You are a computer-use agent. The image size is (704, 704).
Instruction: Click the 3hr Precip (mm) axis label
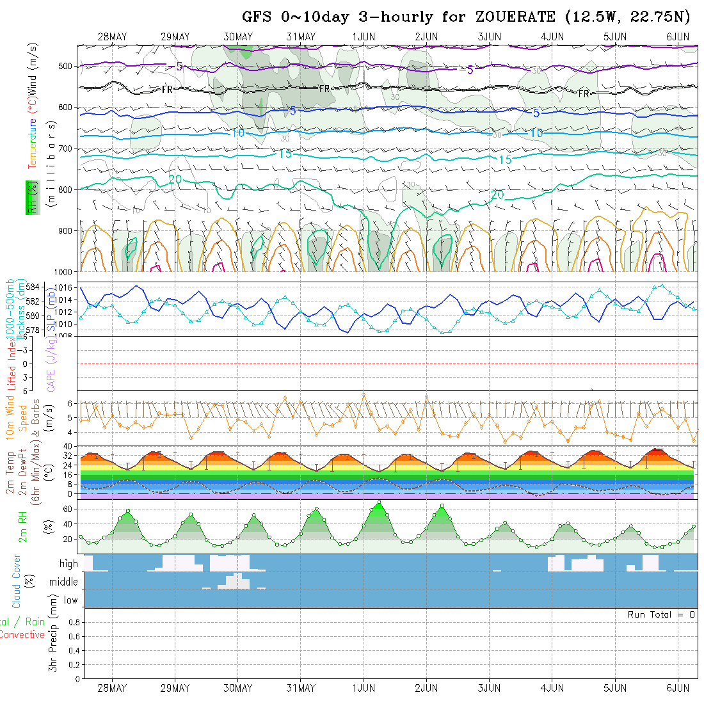53,633
